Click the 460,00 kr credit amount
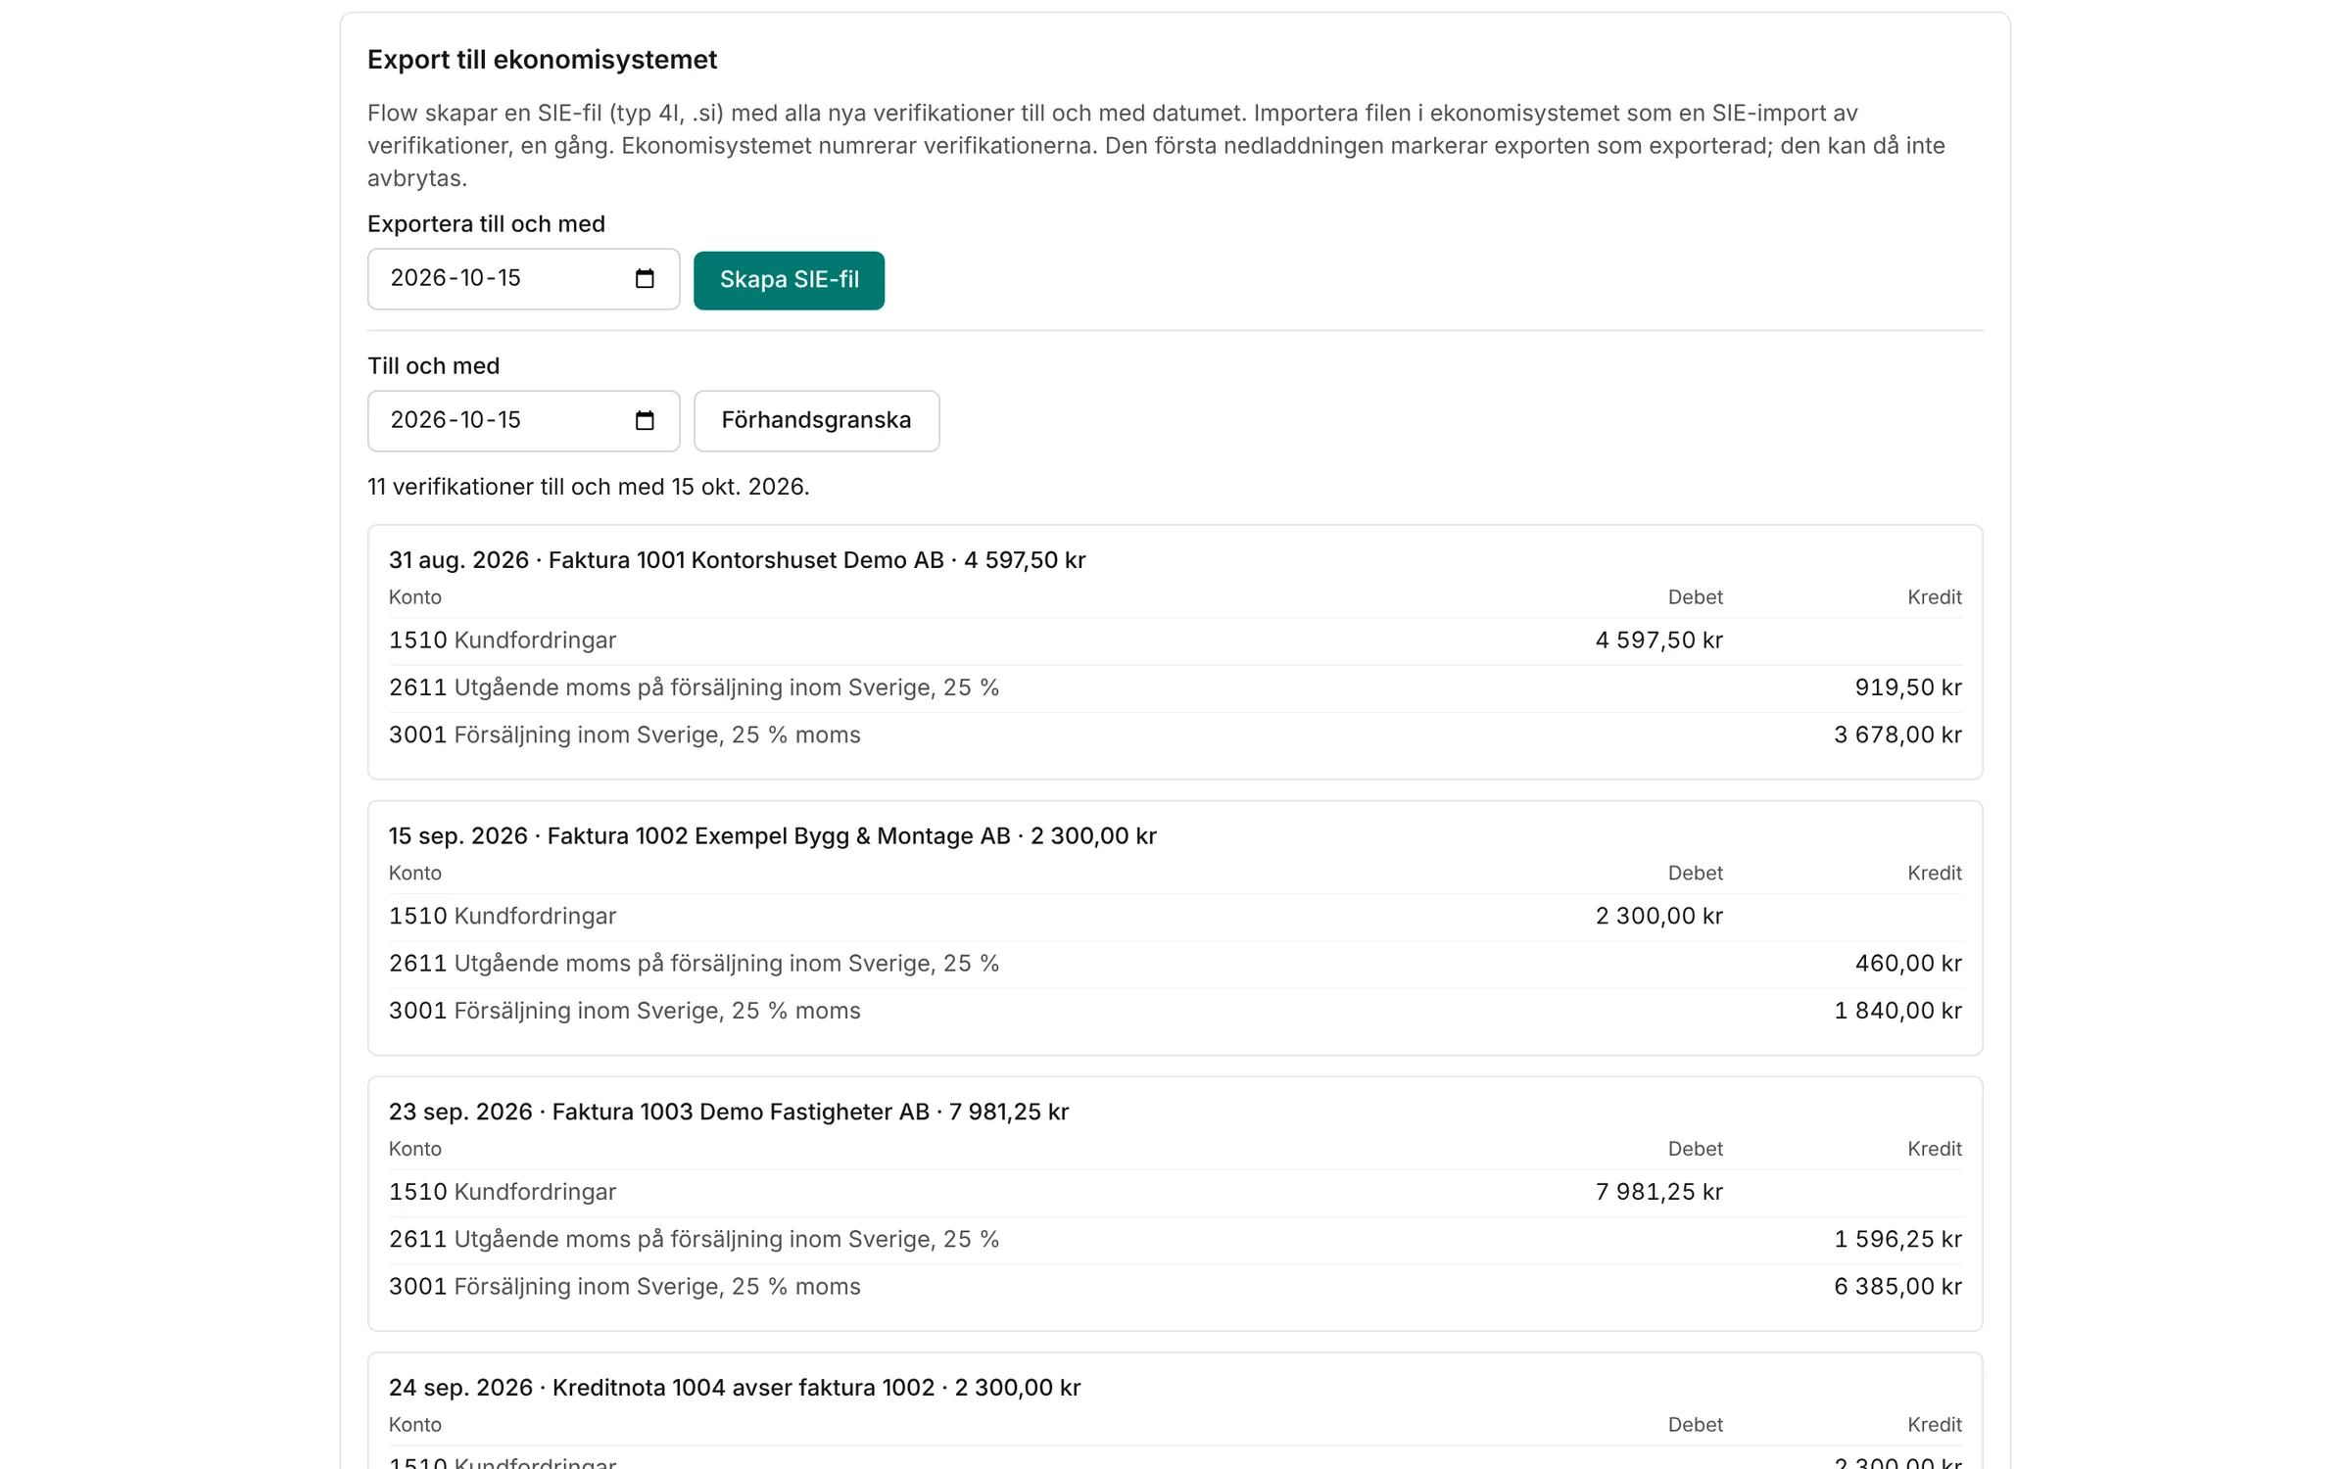This screenshot has width=2351, height=1469. pyautogui.click(x=1907, y=964)
